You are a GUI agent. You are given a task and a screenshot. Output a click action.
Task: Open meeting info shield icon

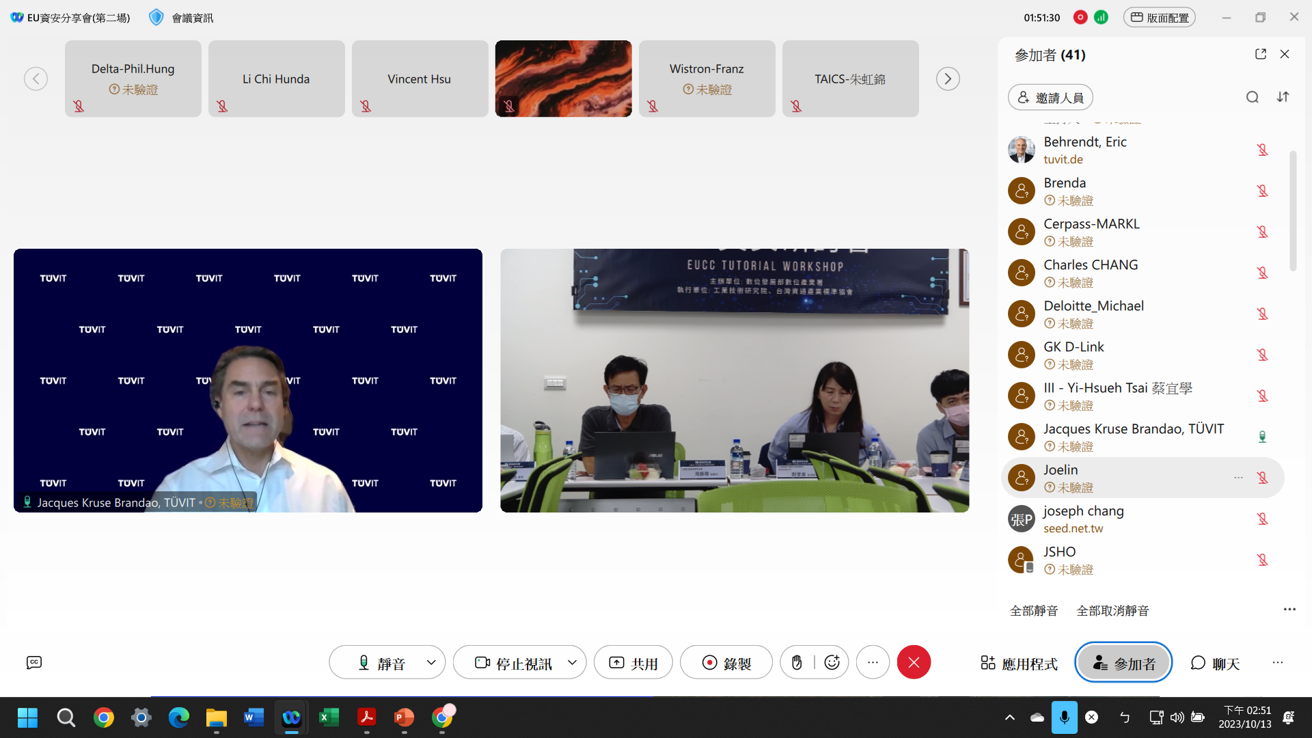point(156,17)
